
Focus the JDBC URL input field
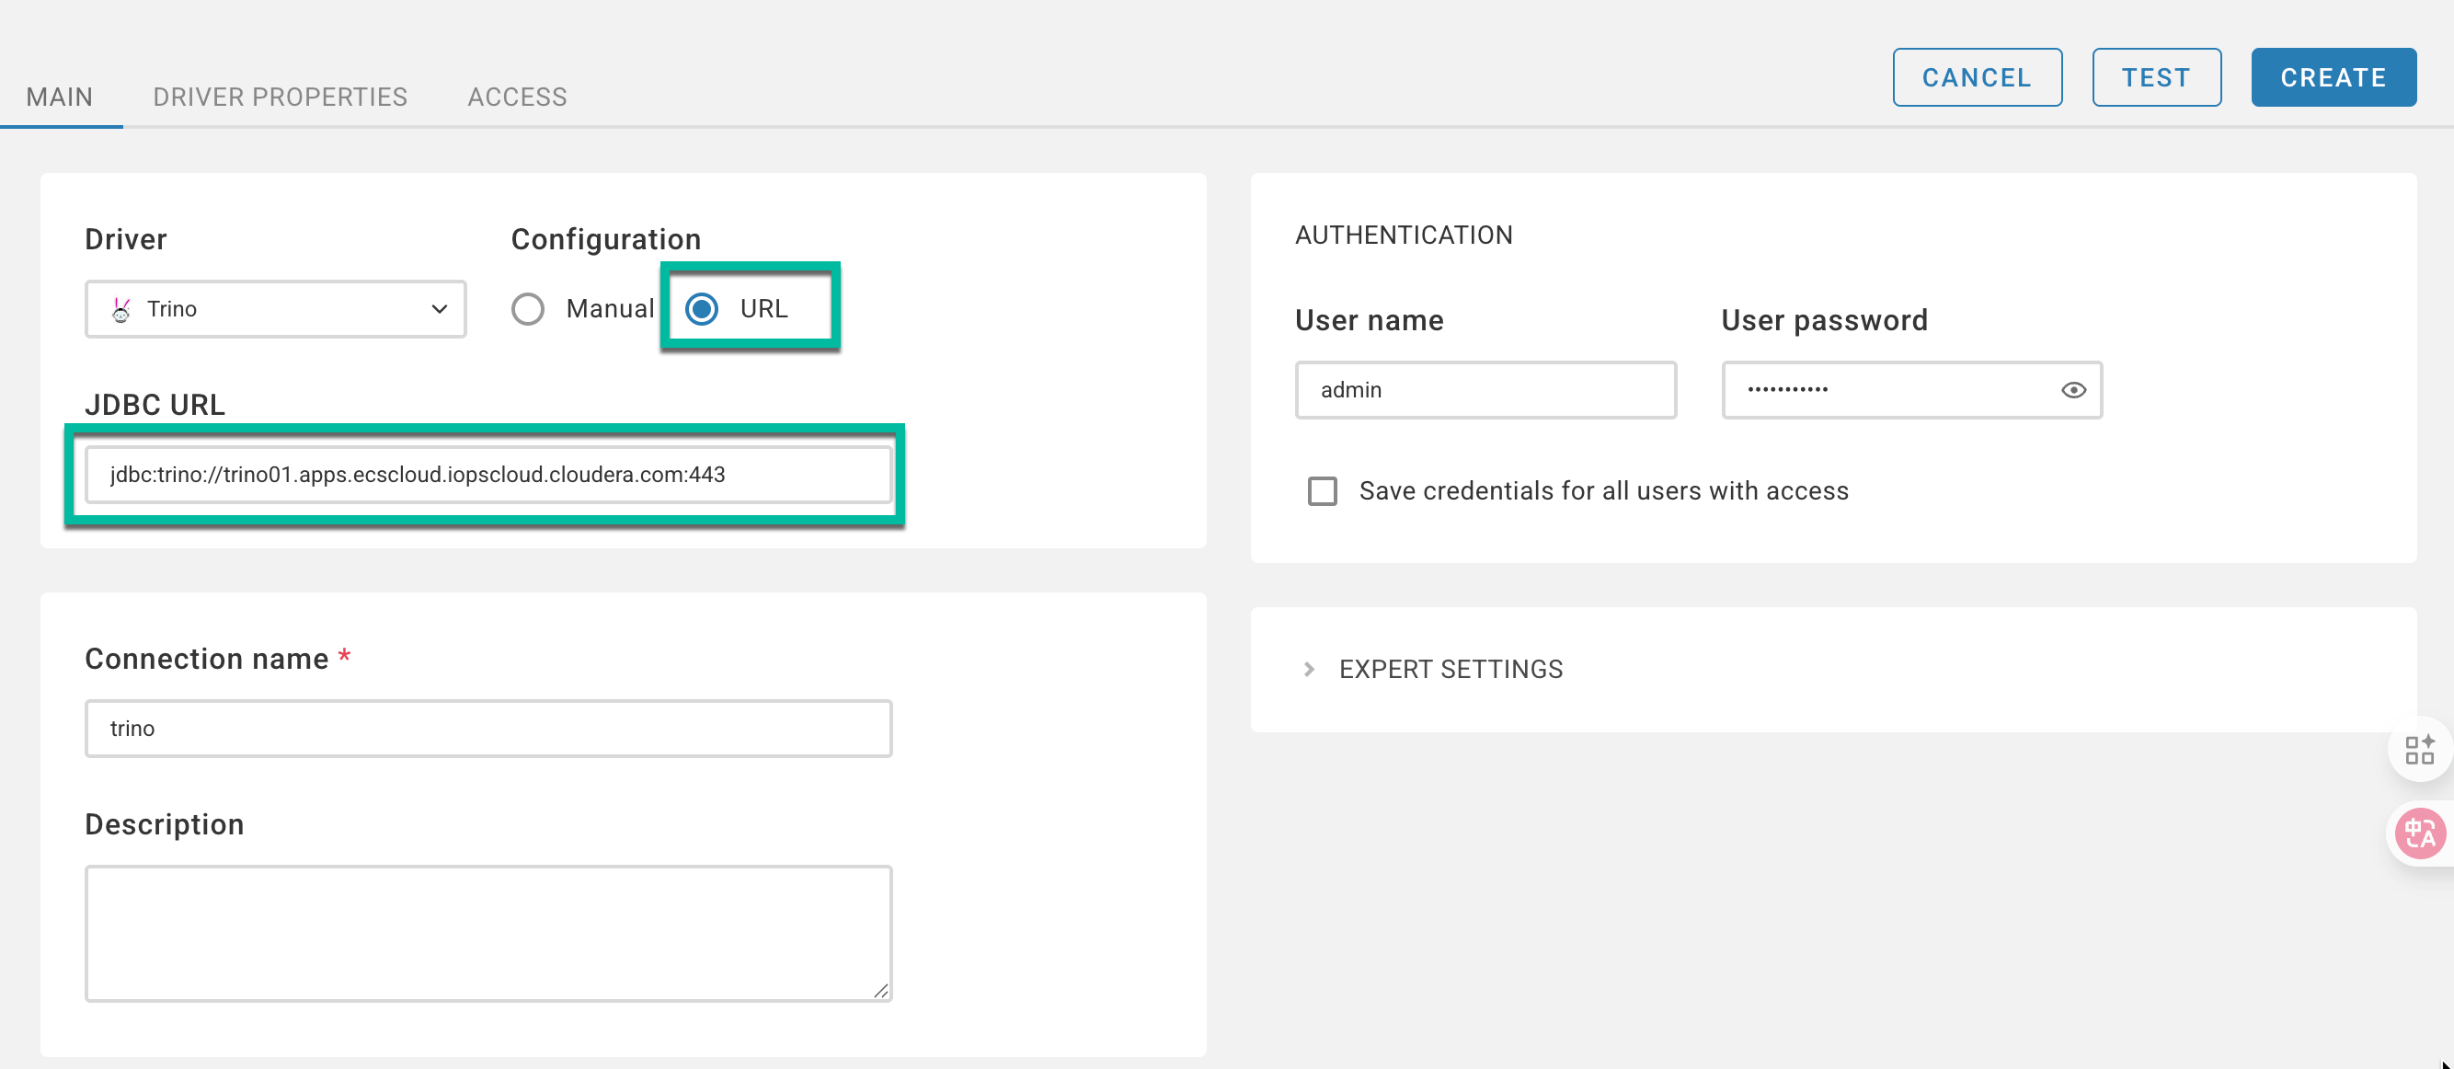(487, 475)
